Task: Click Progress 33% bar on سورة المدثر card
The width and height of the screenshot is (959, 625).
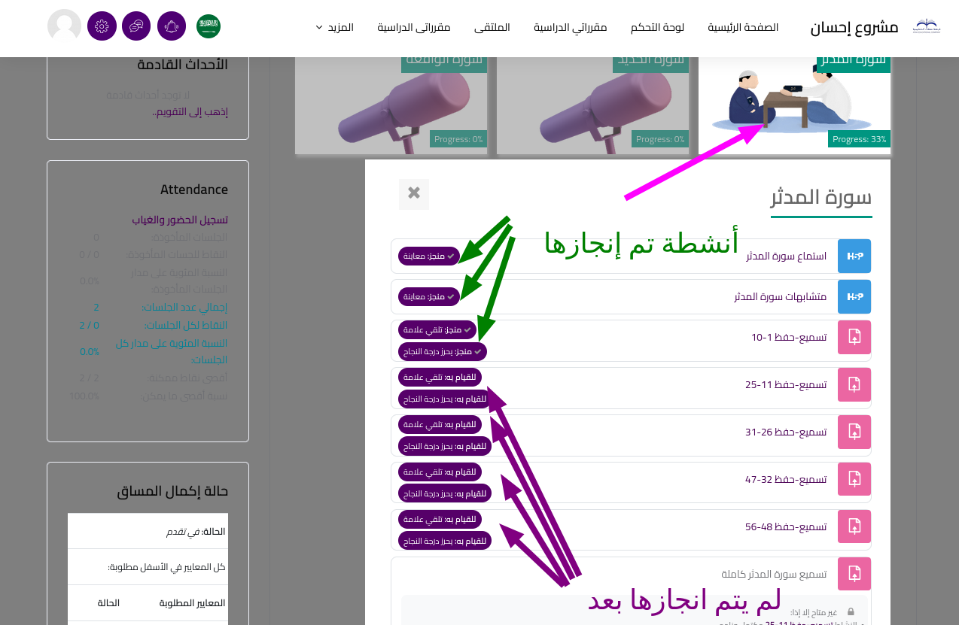Action: point(859,139)
